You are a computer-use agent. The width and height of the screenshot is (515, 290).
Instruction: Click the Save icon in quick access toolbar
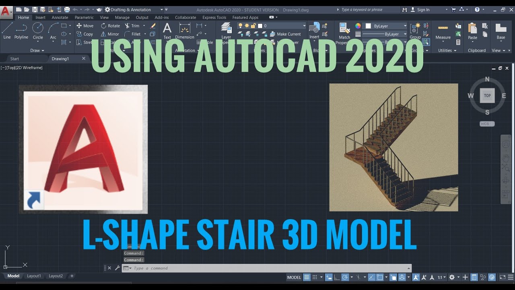click(x=35, y=10)
